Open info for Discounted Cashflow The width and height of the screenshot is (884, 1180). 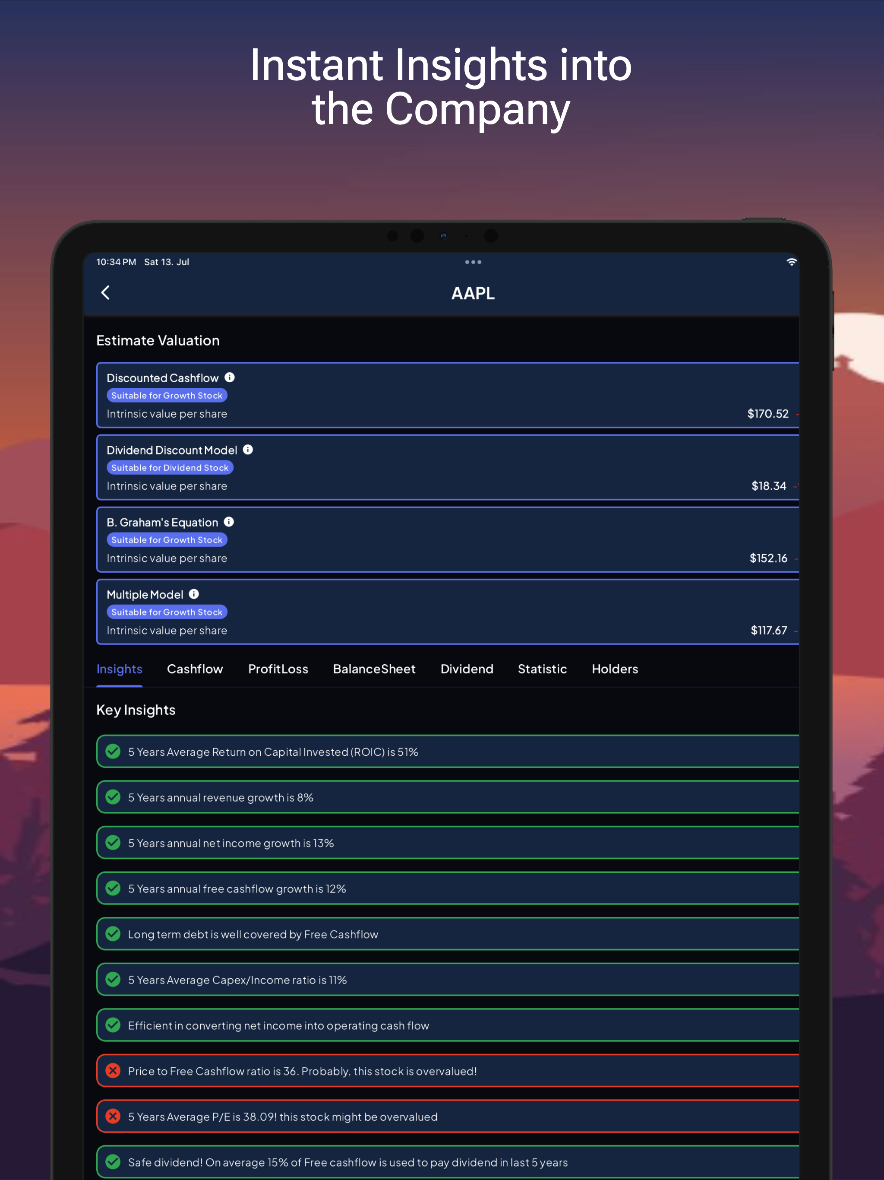click(x=230, y=377)
